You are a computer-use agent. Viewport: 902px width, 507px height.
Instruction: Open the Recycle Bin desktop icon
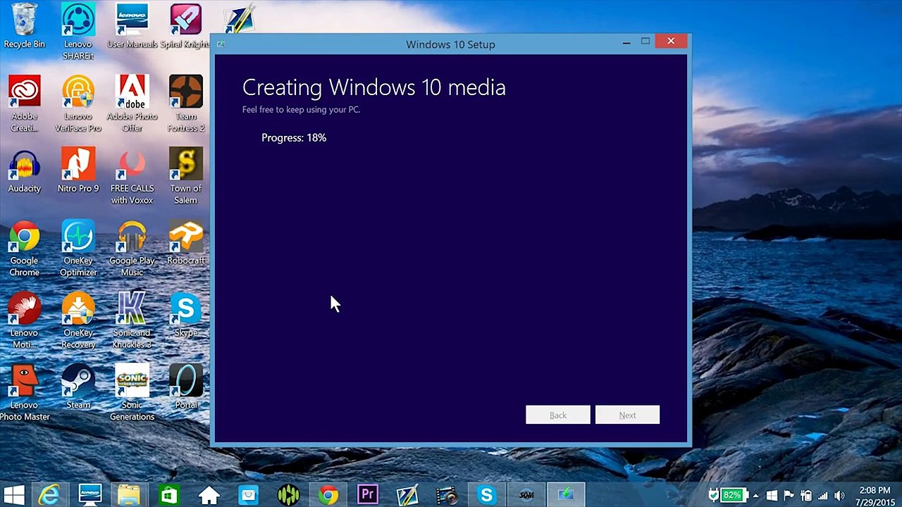24,27
